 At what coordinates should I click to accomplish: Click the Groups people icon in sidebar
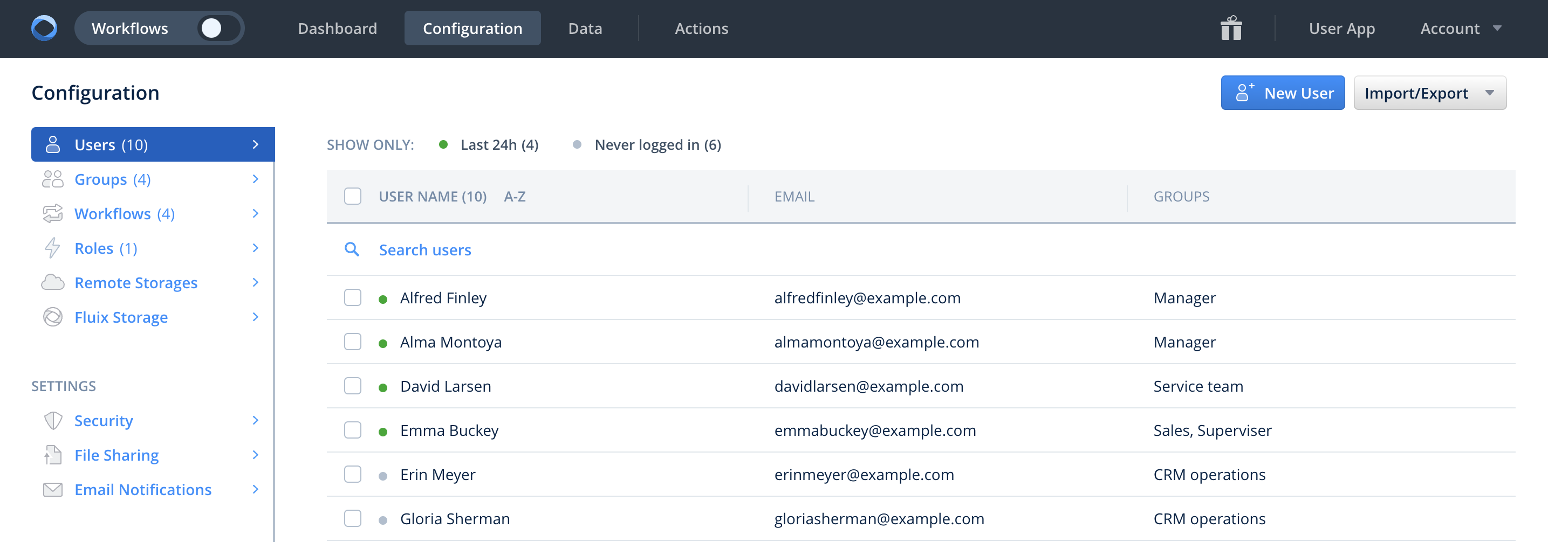[x=53, y=179]
